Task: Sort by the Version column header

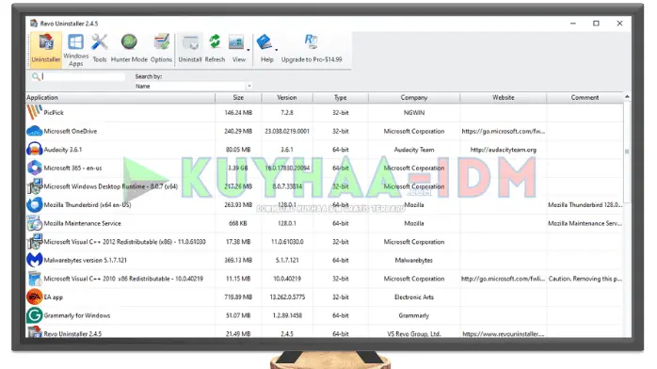Action: 287,97
